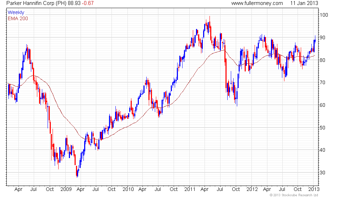Screen dimensions: 348x198
Task: Click the 70 price axis label
Action: (x=322, y=83)
